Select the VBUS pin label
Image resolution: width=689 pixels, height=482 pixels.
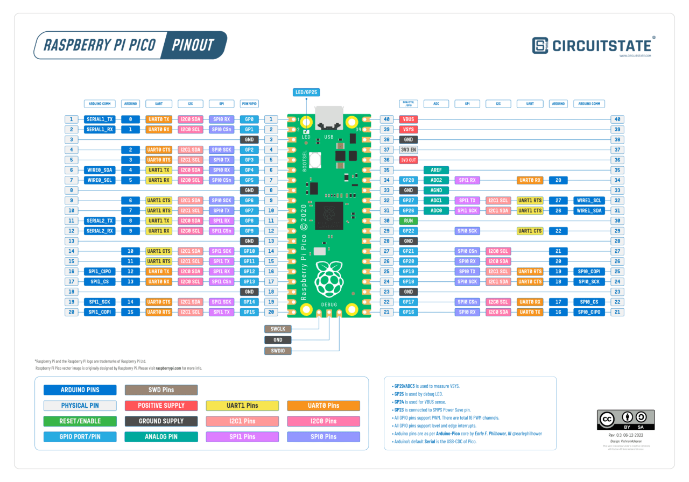click(x=407, y=119)
